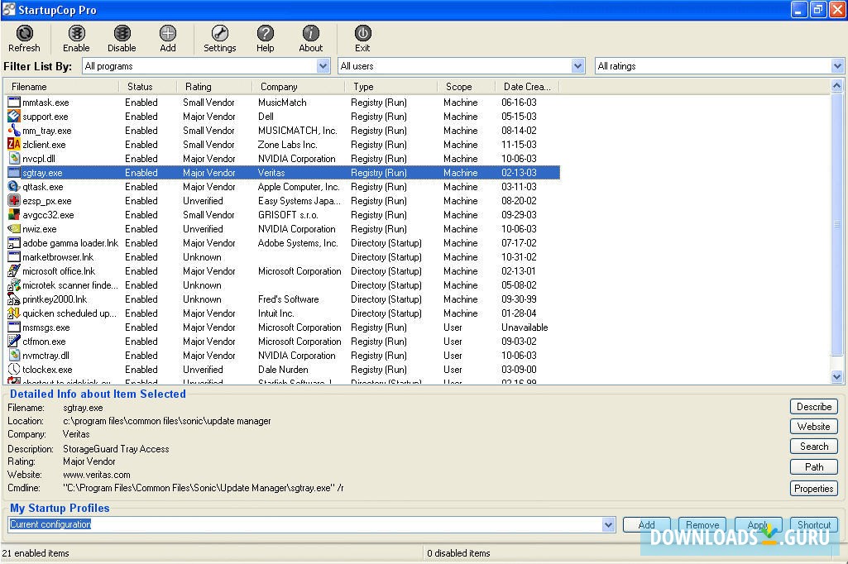Open the Veritas site via Website button
Image resolution: width=848 pixels, height=564 pixels.
coord(813,426)
